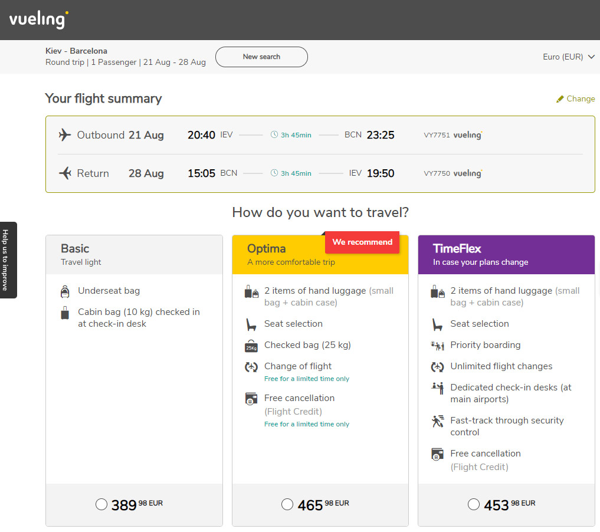The width and height of the screenshot is (600, 532).
Task: Click the We recommend badge on Optima
Action: (x=362, y=242)
